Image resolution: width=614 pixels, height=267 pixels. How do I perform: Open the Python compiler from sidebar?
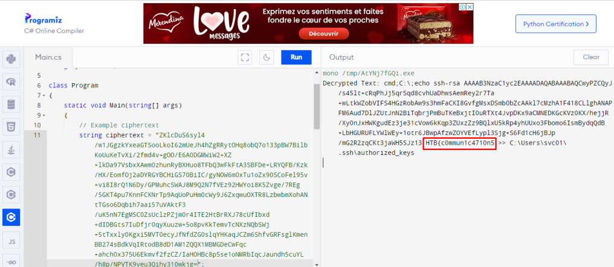coord(11,59)
